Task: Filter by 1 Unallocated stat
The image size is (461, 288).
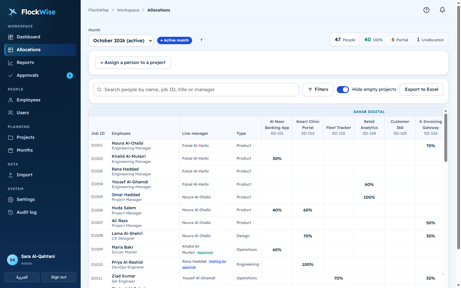Action: tap(430, 40)
